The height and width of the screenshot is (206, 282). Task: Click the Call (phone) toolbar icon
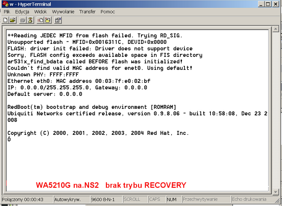23,20
